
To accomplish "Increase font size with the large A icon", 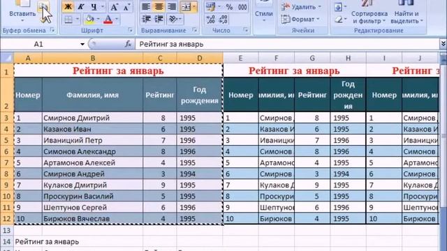I will click(x=114, y=7).
